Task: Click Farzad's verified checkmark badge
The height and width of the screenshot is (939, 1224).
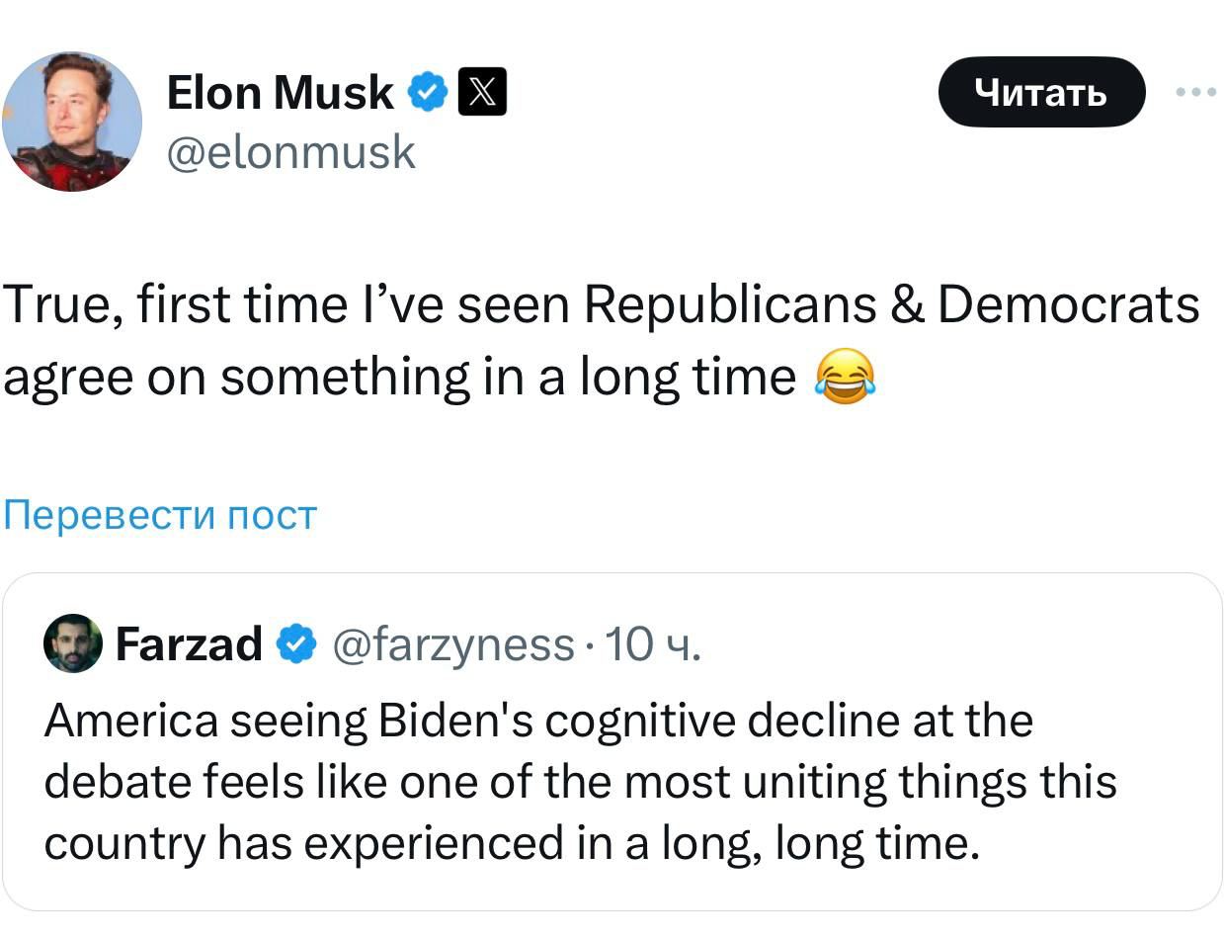Action: point(295,644)
